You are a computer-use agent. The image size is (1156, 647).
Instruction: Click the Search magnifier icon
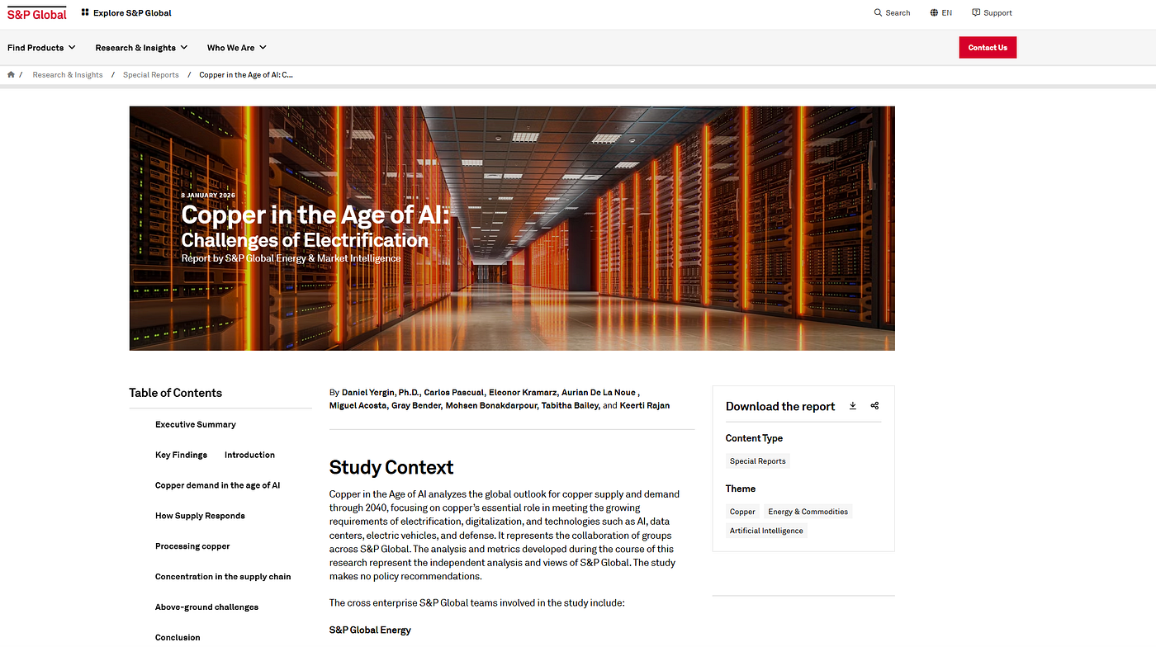[x=878, y=13]
